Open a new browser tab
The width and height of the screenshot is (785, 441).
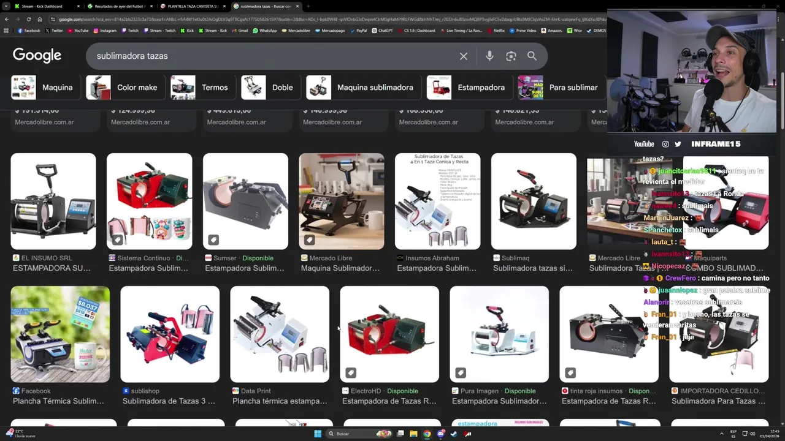click(308, 6)
